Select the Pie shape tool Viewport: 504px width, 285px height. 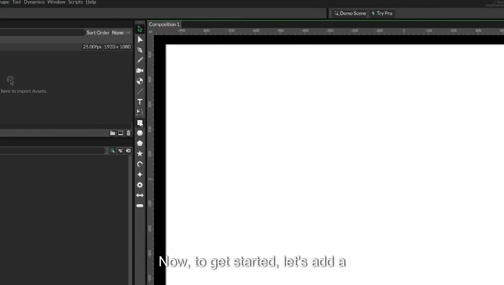(x=140, y=81)
